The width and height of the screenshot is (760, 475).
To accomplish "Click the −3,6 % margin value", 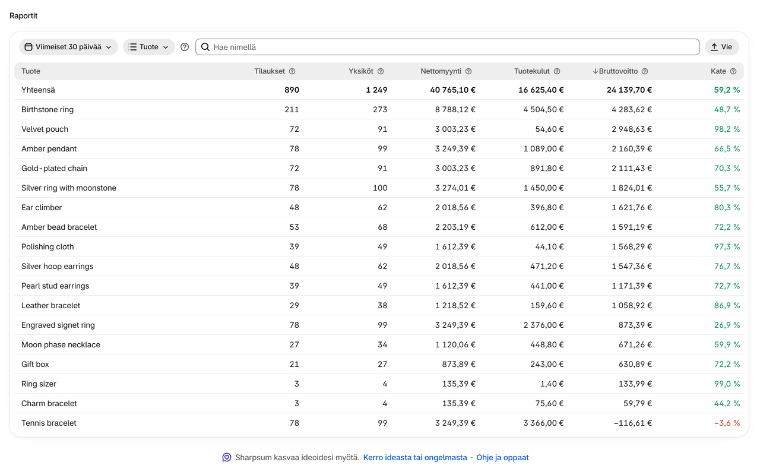I will 727,423.
